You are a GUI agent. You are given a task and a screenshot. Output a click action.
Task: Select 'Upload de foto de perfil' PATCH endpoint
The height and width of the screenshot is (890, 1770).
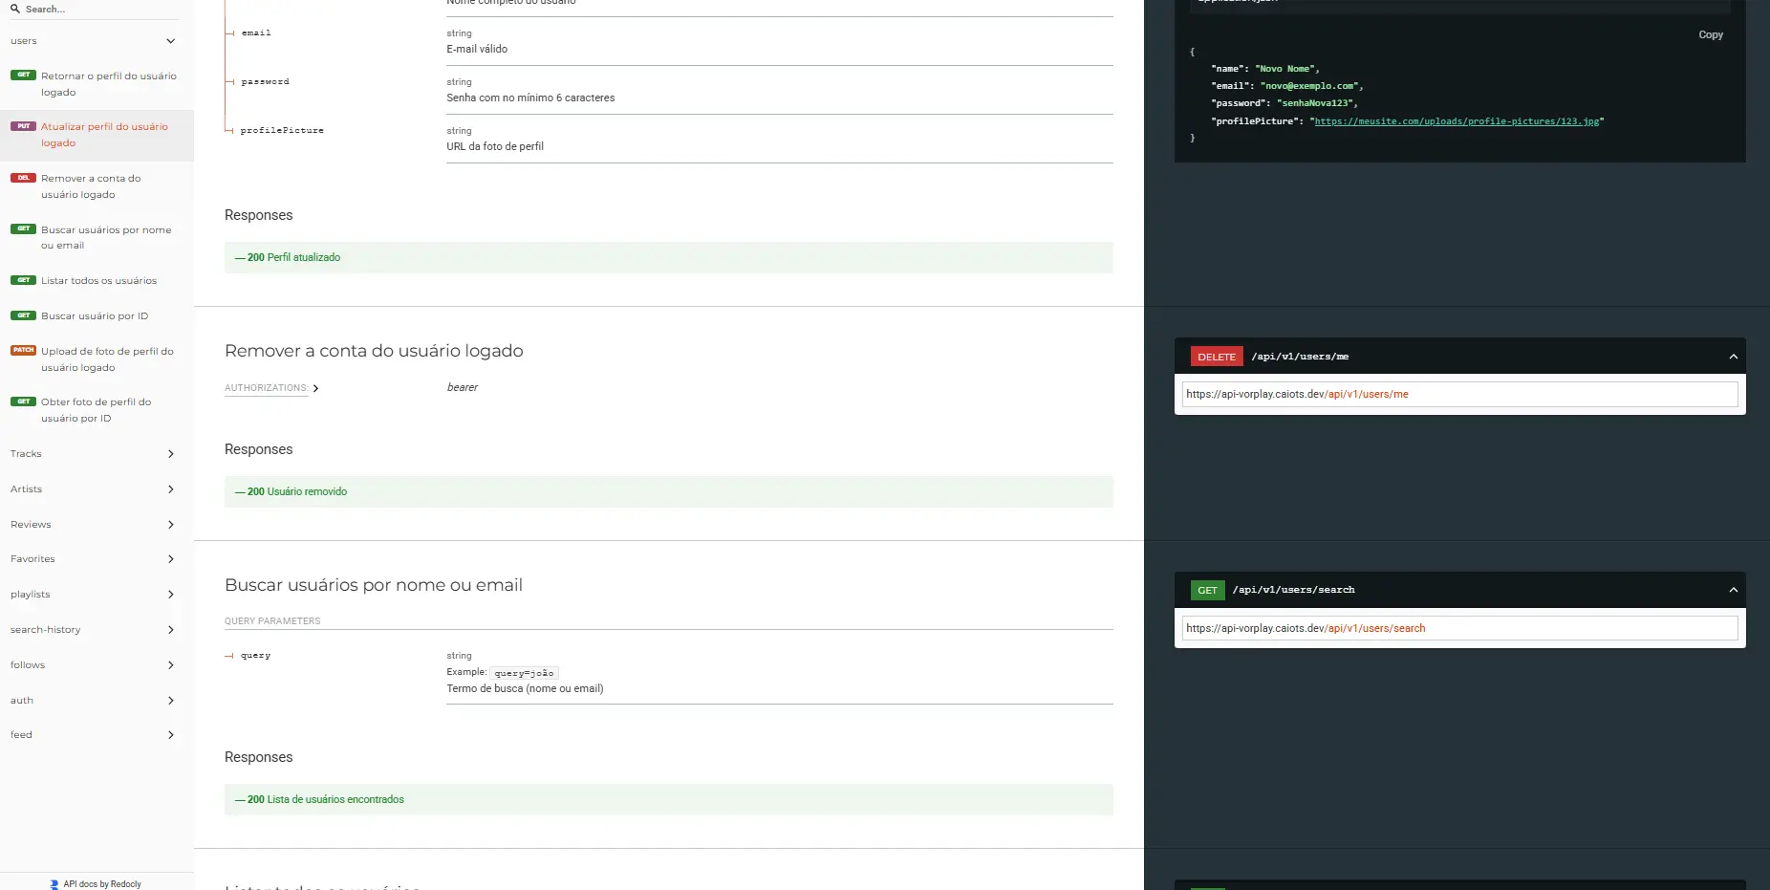click(106, 359)
